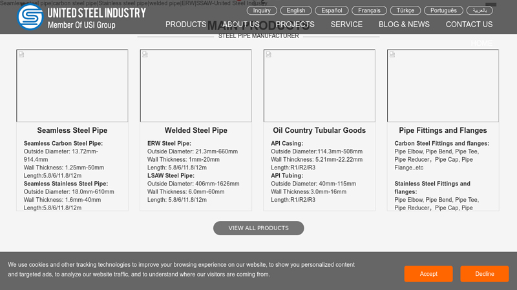Select the Arabic language option

click(479, 10)
